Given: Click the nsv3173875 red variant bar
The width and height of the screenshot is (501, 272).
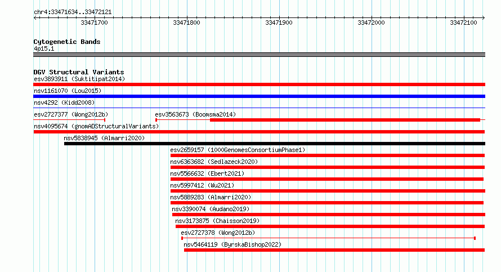Looking at the screenshot, I should (x=330, y=226).
